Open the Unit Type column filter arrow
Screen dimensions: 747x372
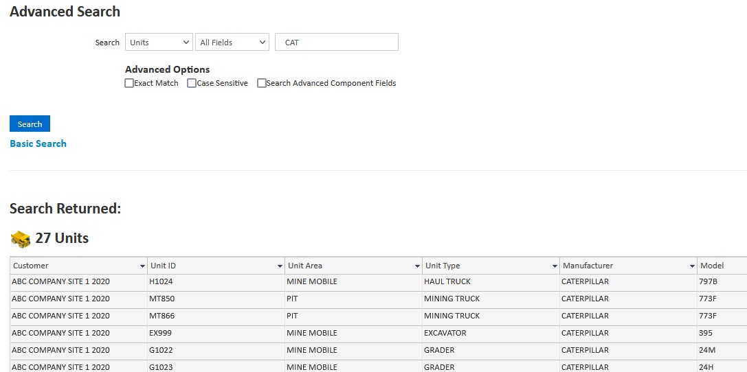pyautogui.click(x=555, y=266)
